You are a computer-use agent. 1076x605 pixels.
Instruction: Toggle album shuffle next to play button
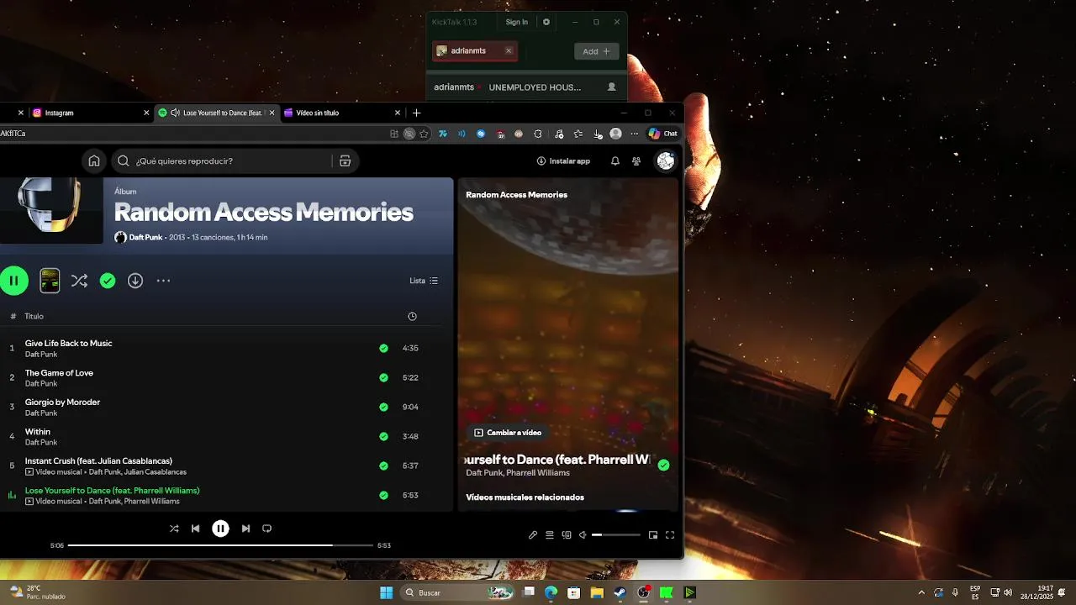tap(79, 281)
